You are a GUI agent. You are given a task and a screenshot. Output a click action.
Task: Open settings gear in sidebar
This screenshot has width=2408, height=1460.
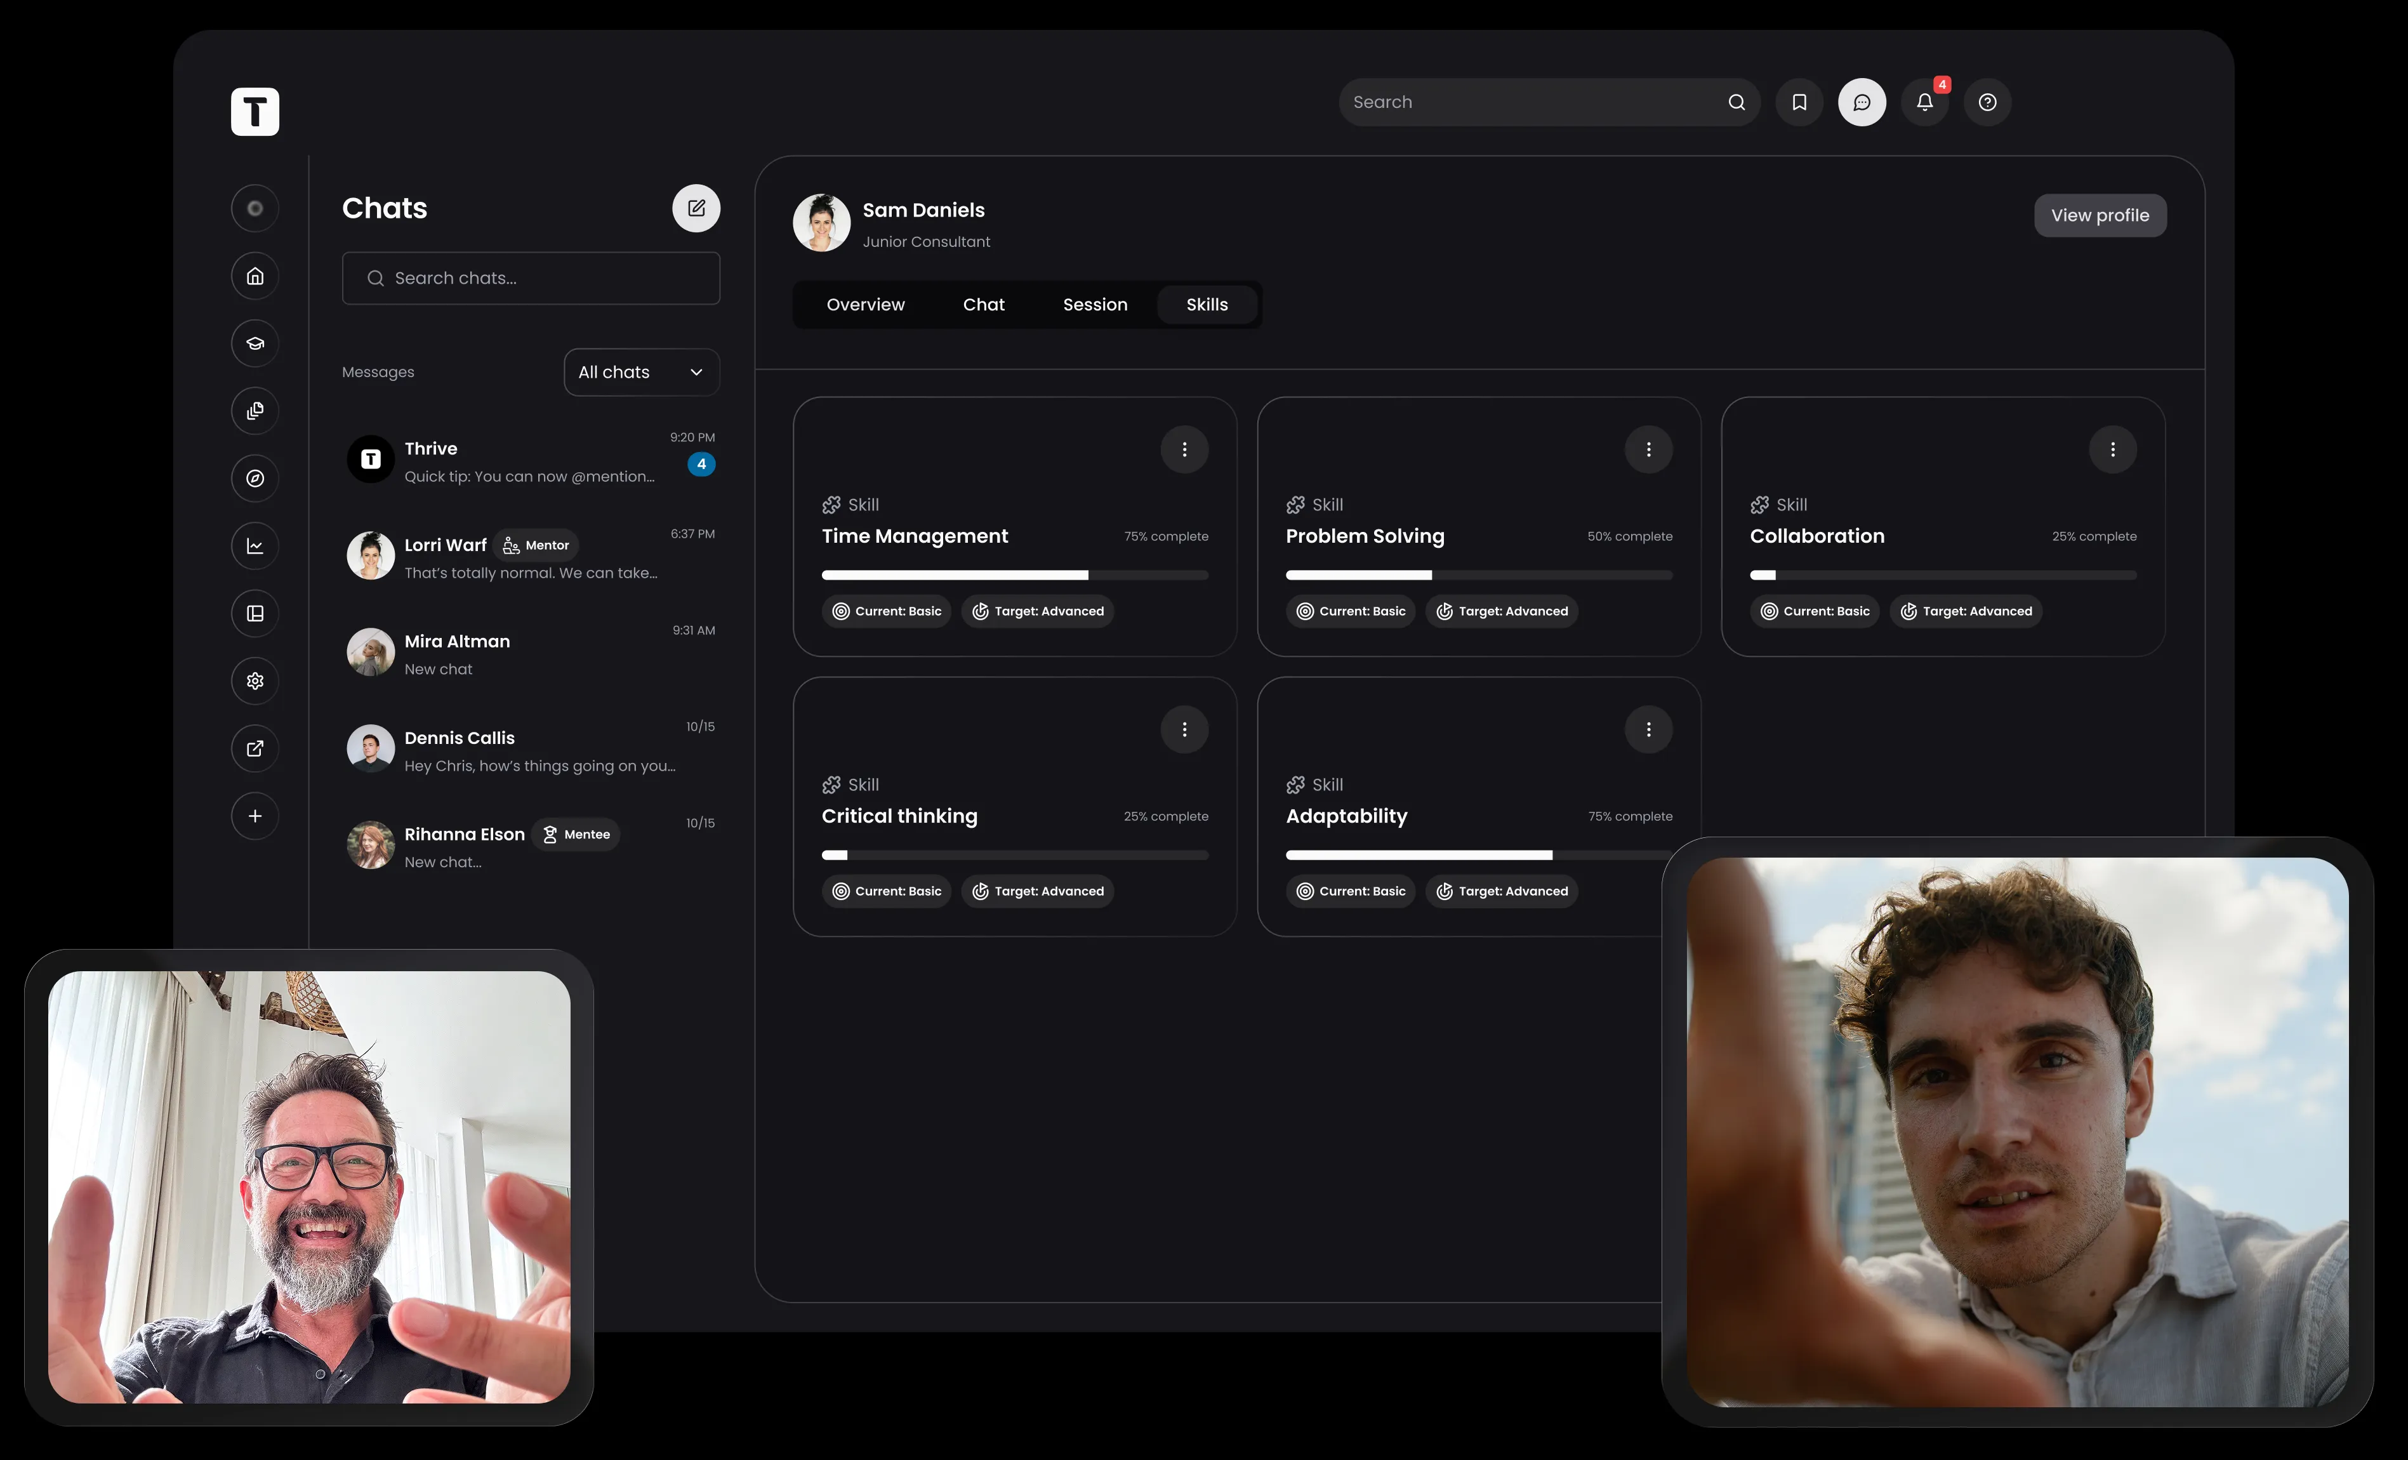click(x=255, y=681)
